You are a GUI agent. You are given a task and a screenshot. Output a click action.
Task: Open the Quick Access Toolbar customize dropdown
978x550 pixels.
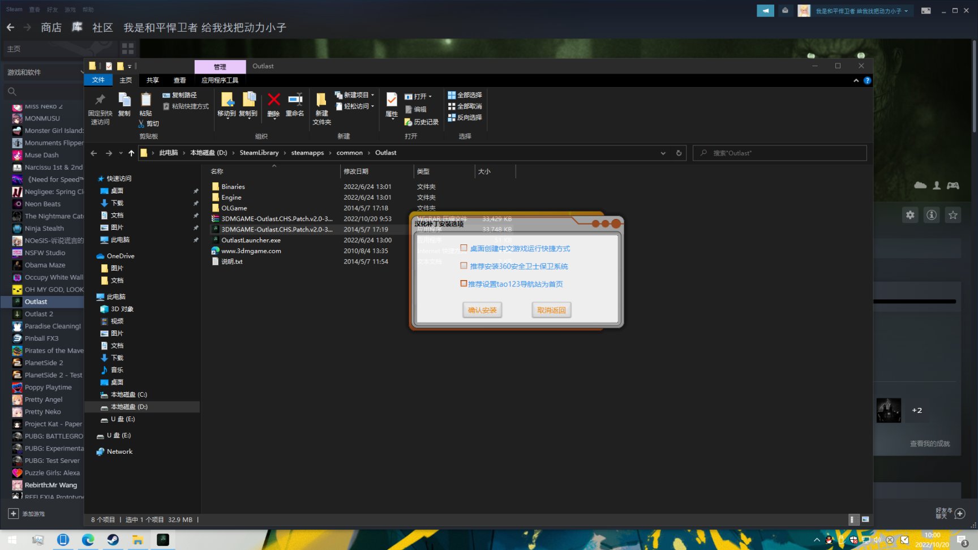(129, 66)
